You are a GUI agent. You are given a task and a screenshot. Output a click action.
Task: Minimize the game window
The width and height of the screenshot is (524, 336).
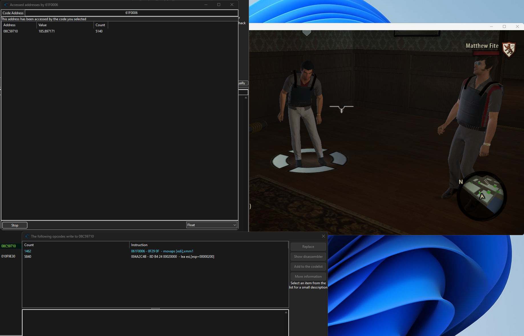pyautogui.click(x=491, y=26)
